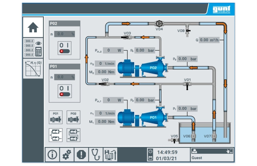Select the single pump P01 operating mode

click(x=55, y=117)
